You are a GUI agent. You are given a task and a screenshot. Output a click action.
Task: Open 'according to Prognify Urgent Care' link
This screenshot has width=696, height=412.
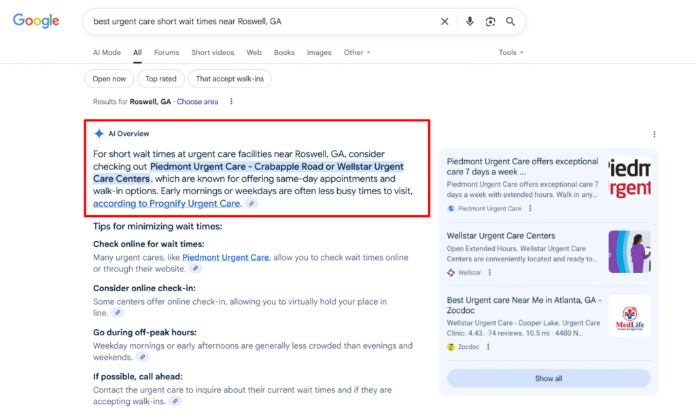click(x=167, y=204)
